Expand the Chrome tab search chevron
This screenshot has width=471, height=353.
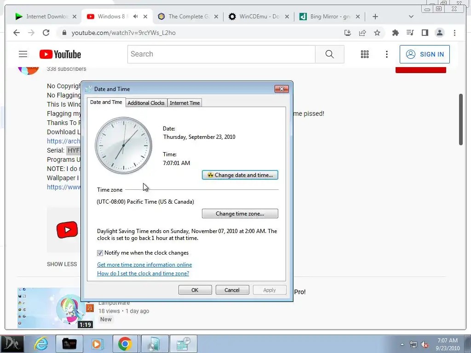pos(411,17)
